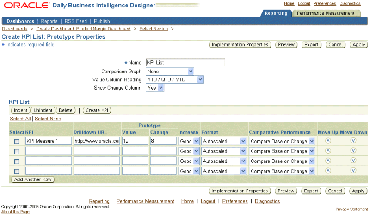Image resolution: width=370 pixels, height=215 pixels.
Task: Click the Create KPI button
Action: click(x=97, y=110)
